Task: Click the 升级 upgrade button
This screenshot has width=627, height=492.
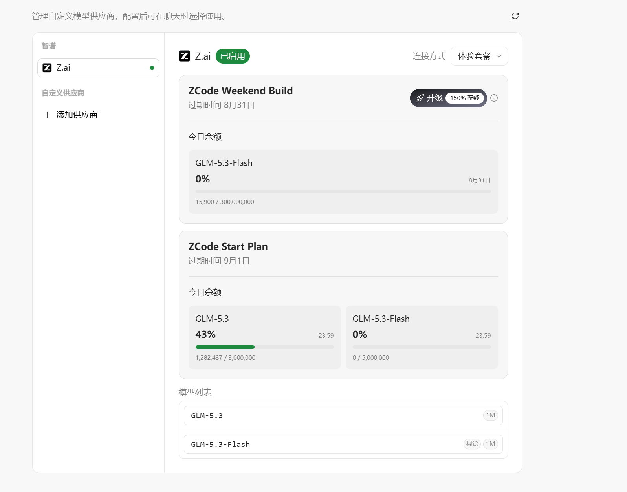Action: coord(448,98)
